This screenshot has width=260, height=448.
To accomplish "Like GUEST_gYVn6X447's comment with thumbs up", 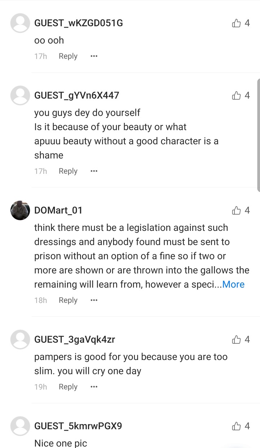I will coord(237,95).
